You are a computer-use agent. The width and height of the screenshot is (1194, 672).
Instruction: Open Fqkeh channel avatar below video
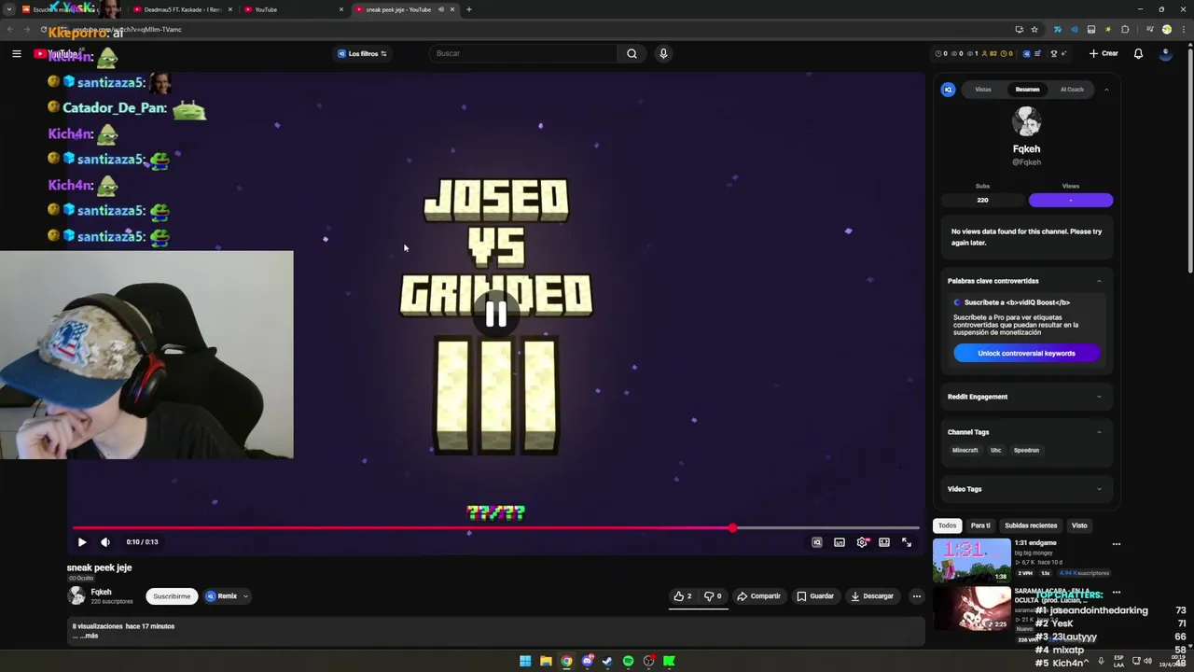pyautogui.click(x=76, y=595)
